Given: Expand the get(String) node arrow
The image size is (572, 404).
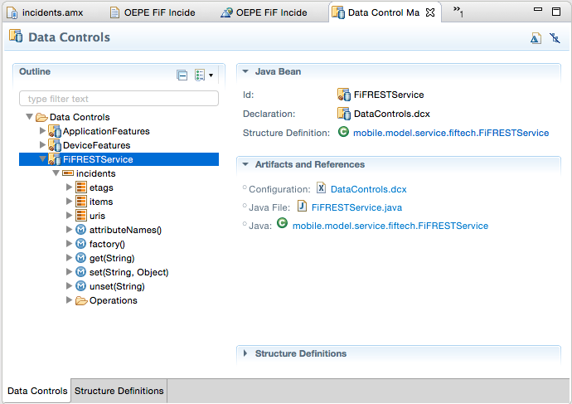Looking at the screenshot, I should [69, 258].
